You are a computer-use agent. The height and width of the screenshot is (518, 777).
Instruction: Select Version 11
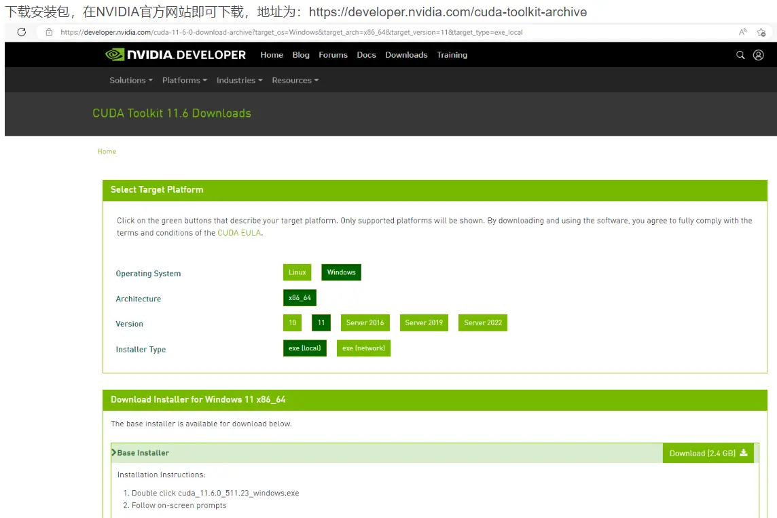[321, 323]
